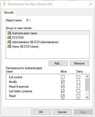Click the Administrators group icon
The height and width of the screenshot is (117, 95).
point(9,42)
